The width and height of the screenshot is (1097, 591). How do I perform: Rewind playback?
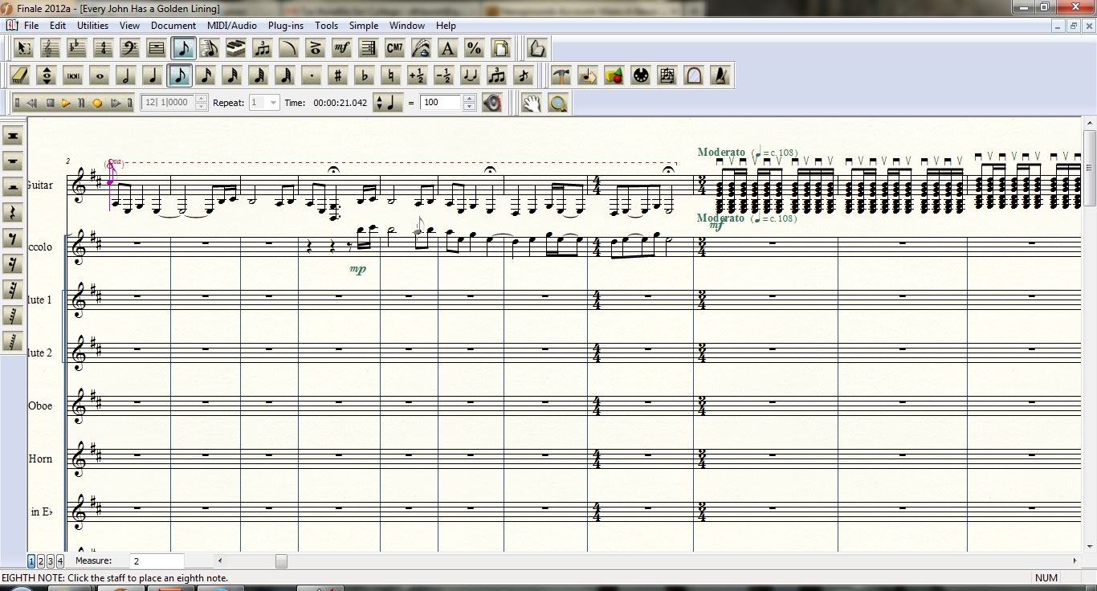(32, 103)
